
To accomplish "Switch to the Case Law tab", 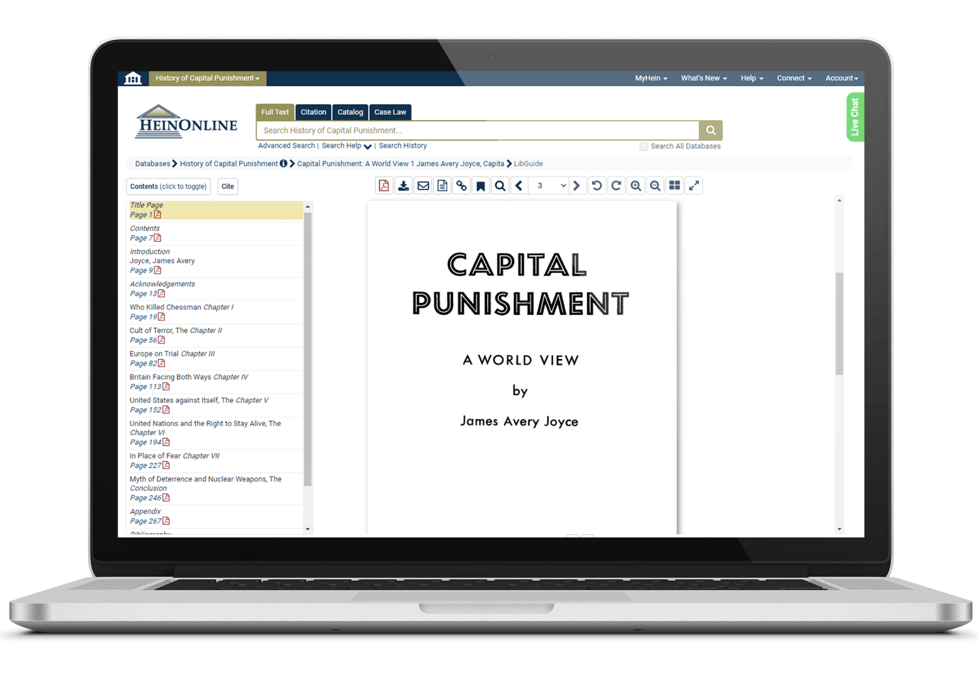I will [391, 112].
